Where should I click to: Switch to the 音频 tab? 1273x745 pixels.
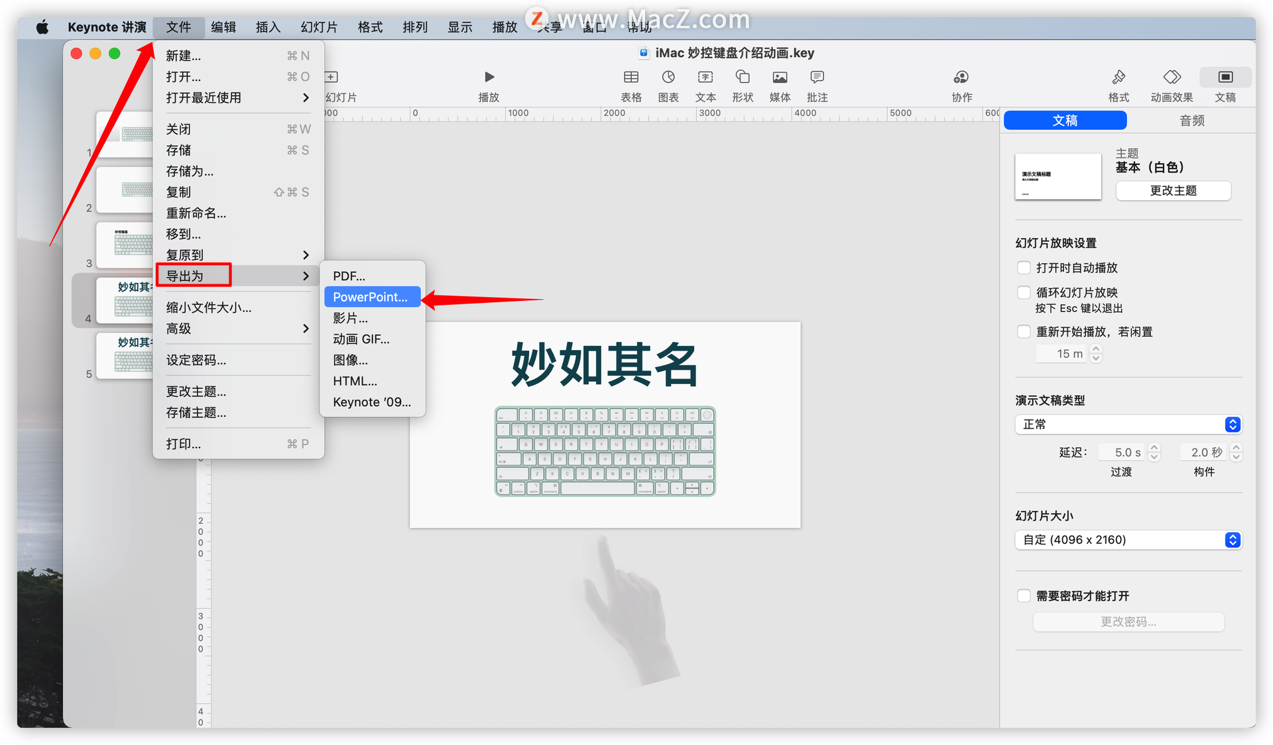click(x=1191, y=121)
